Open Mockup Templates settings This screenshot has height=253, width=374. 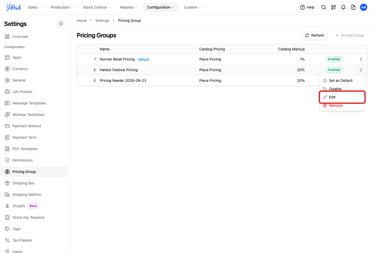coord(35,115)
